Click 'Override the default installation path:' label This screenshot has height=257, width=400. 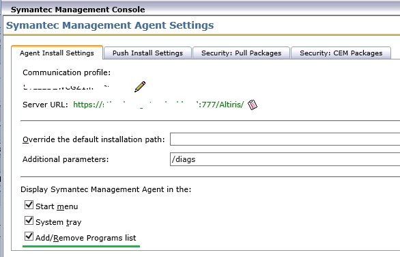click(x=94, y=139)
